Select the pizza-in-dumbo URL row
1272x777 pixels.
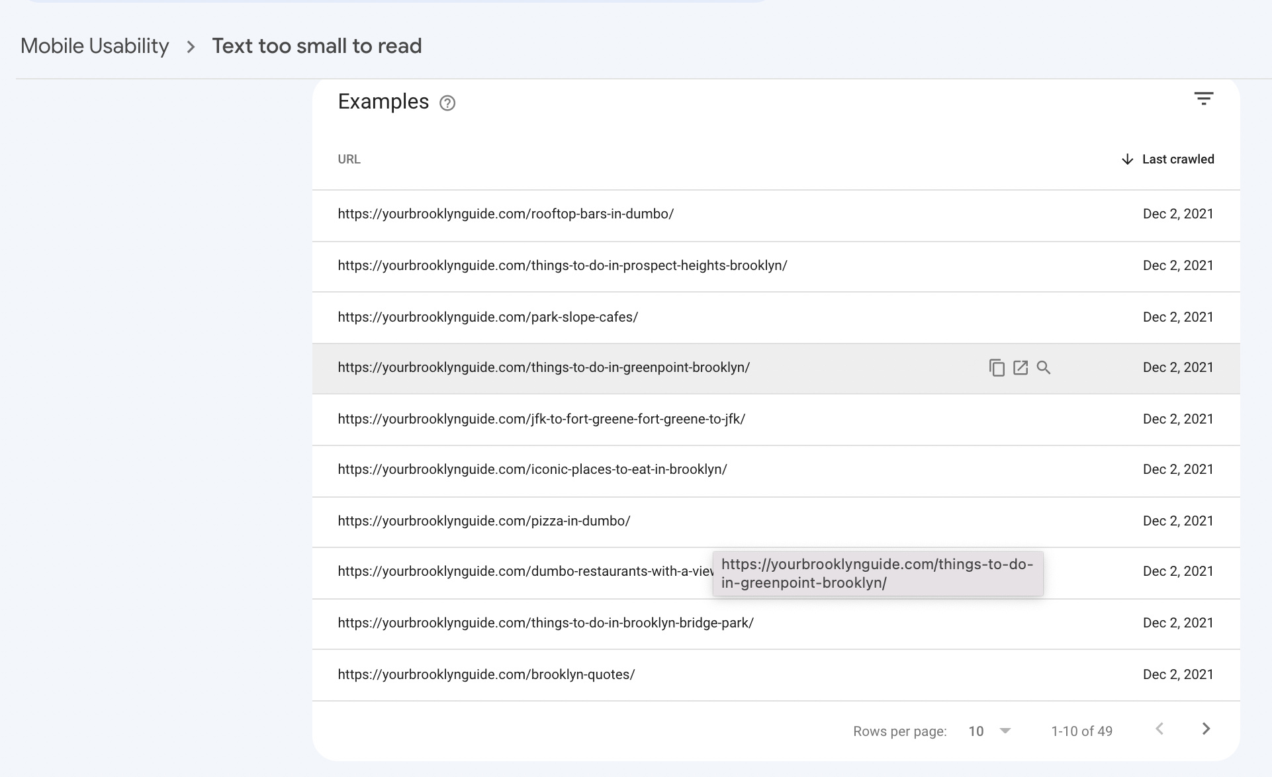tap(776, 522)
